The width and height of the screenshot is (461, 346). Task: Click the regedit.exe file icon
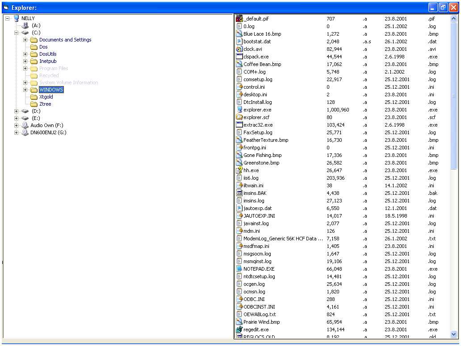(x=239, y=330)
